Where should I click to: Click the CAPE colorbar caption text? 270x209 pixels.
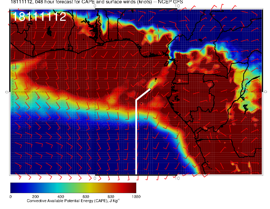pyautogui.click(x=73, y=201)
